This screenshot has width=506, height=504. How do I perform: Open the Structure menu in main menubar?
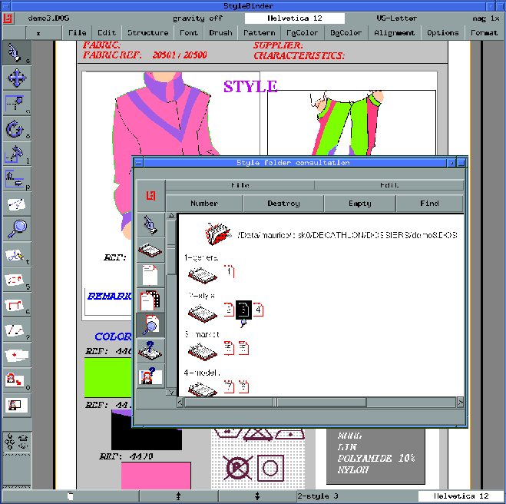(147, 33)
